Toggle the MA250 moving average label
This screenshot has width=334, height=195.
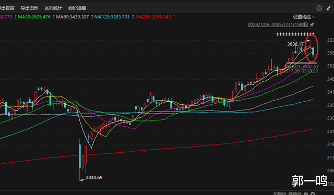[x=153, y=17]
